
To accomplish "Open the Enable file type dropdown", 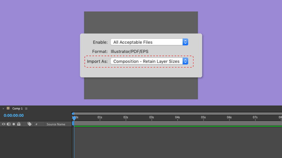I will (149, 42).
